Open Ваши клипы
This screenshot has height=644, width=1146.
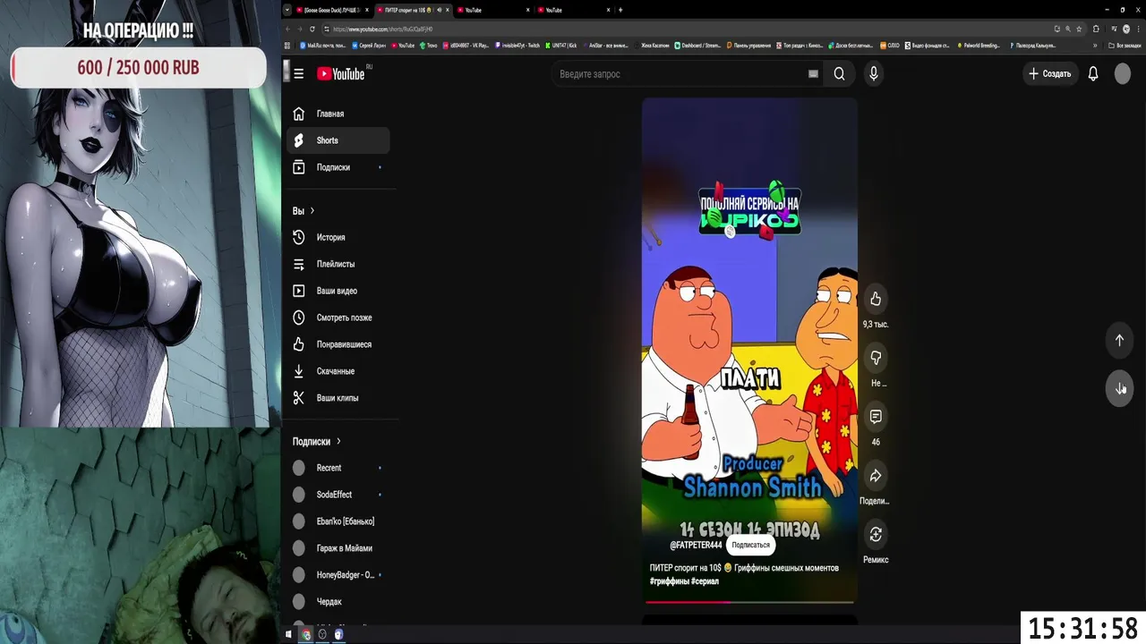[x=338, y=398]
